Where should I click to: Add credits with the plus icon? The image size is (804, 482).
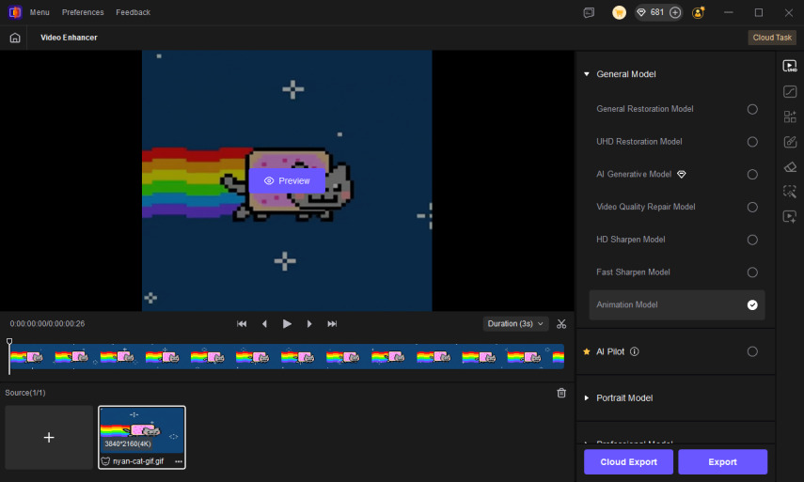point(675,12)
